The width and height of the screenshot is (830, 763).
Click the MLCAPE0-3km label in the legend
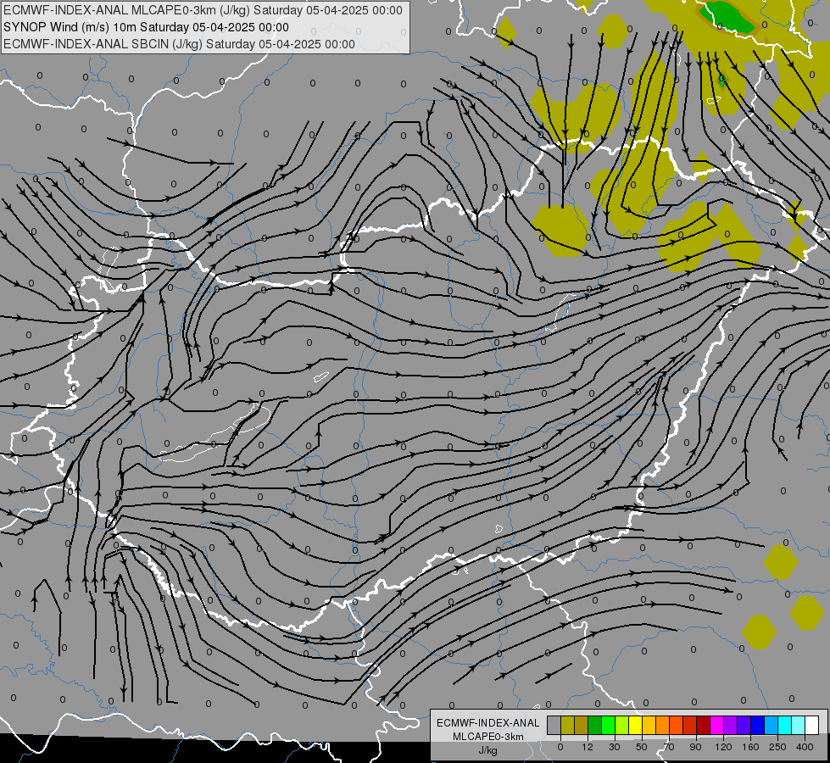click(x=488, y=736)
